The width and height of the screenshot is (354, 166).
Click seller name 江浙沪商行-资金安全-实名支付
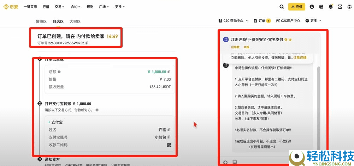pyautogui.click(x=257, y=39)
